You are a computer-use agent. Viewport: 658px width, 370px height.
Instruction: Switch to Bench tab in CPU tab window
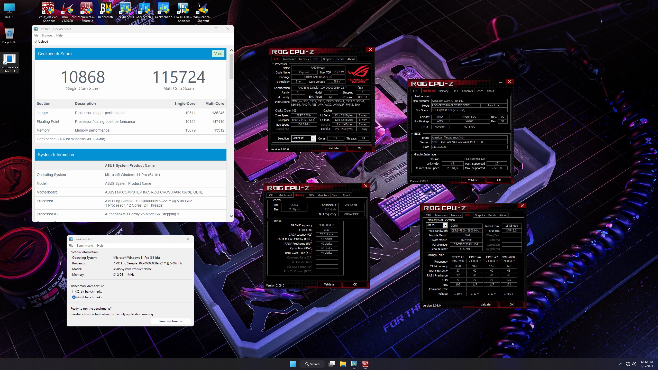coord(340,59)
